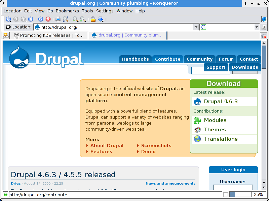Viewport: 269px width, 201px height.
Task: Click the Themes palette icon
Action: coord(197,130)
